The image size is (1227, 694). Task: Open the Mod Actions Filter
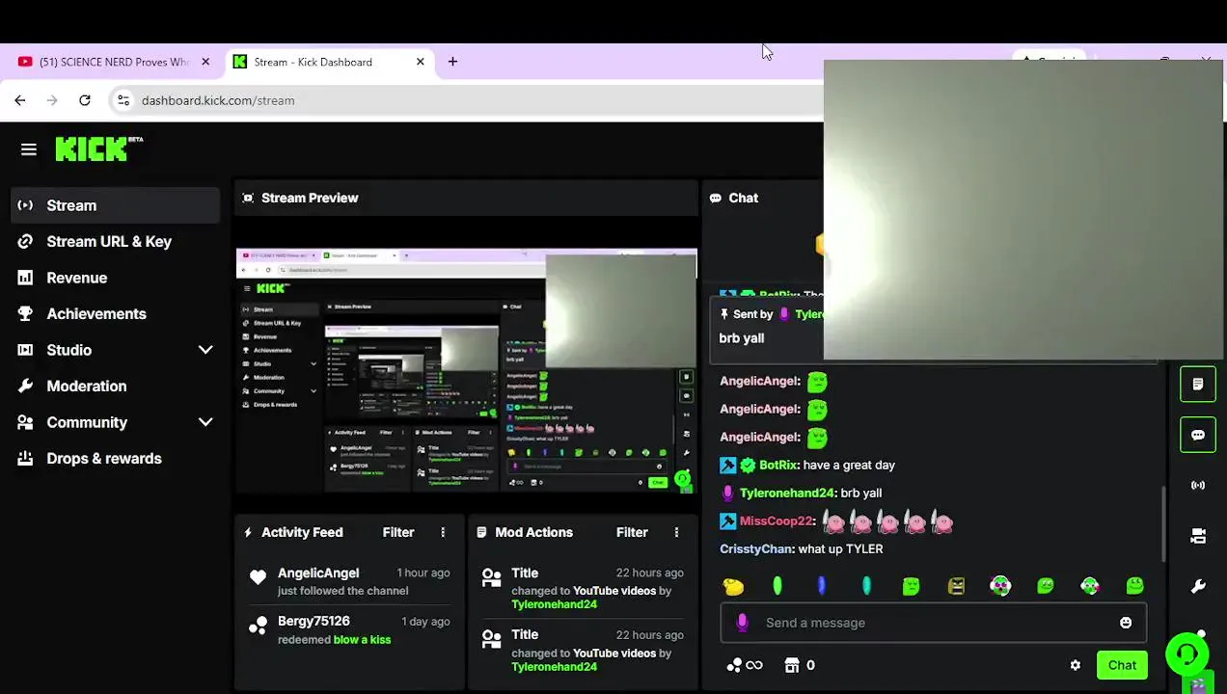point(632,532)
